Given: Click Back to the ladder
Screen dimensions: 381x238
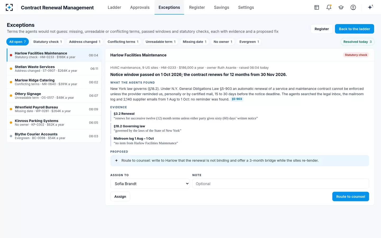Looking at the screenshot, I should click(x=355, y=29).
